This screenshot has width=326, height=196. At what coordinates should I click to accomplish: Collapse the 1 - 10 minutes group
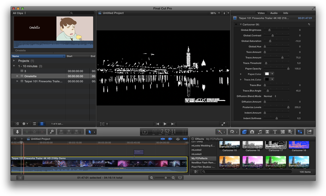click(x=14, y=66)
